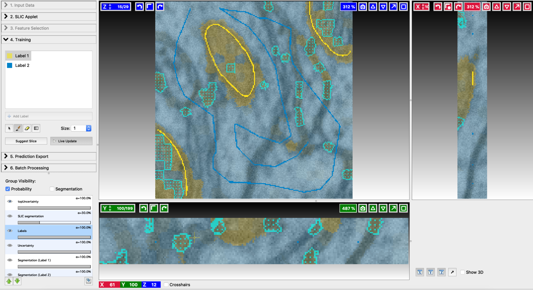
Task: Select the navigation cursor tool
Action: click(x=9, y=128)
